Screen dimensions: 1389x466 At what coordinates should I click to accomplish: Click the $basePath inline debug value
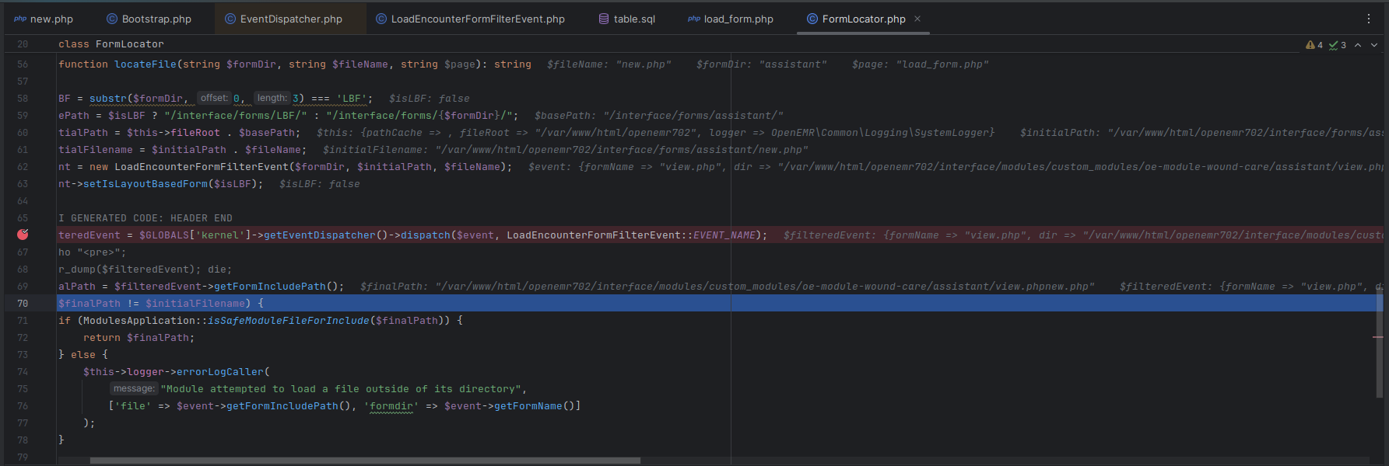tap(659, 116)
